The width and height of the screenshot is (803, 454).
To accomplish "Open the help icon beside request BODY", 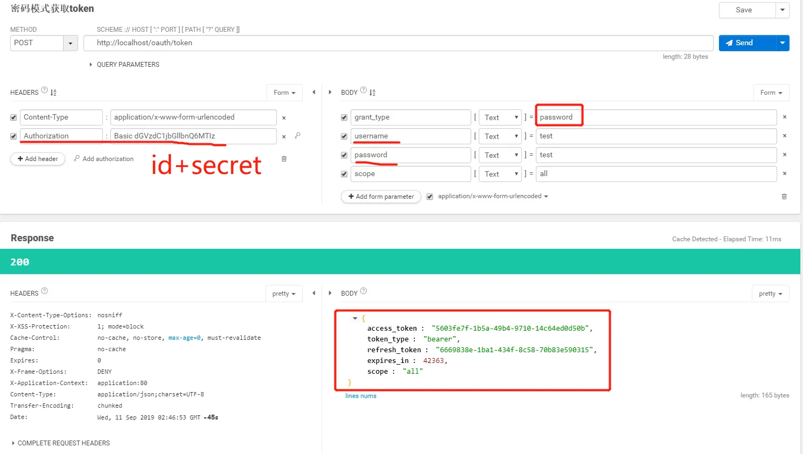I will [x=364, y=90].
